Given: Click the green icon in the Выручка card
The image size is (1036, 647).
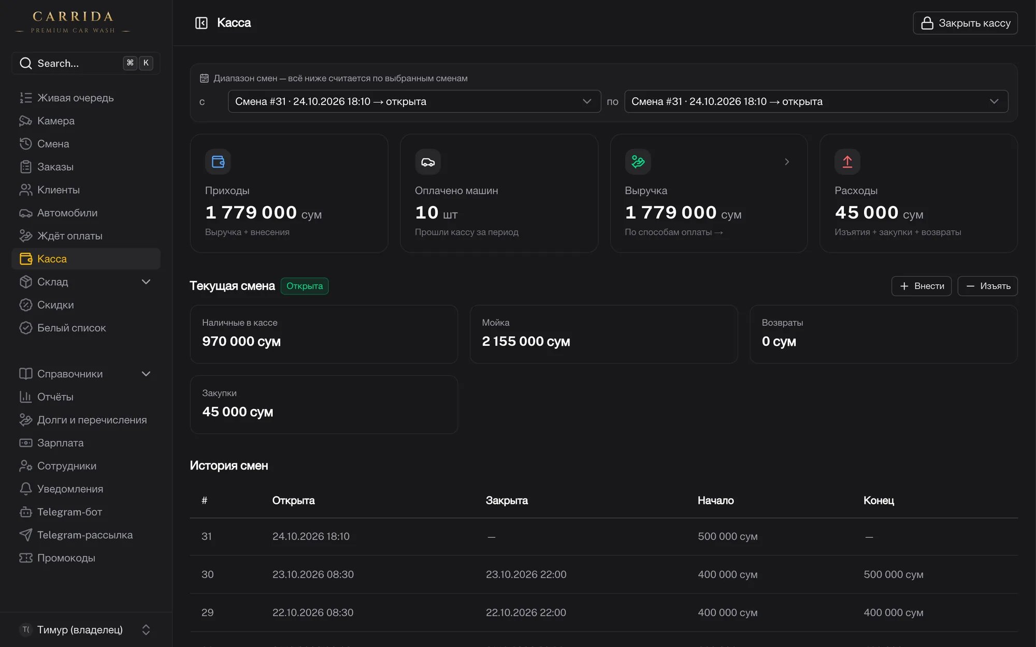Looking at the screenshot, I should tap(638, 162).
